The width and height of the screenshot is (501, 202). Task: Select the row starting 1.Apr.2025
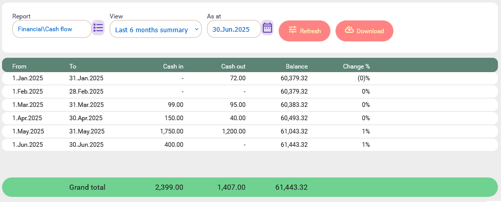click(x=250, y=118)
